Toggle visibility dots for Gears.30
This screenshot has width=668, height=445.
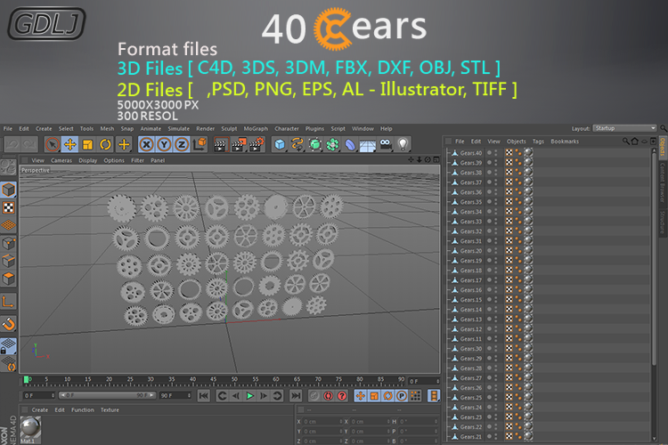[496, 349]
